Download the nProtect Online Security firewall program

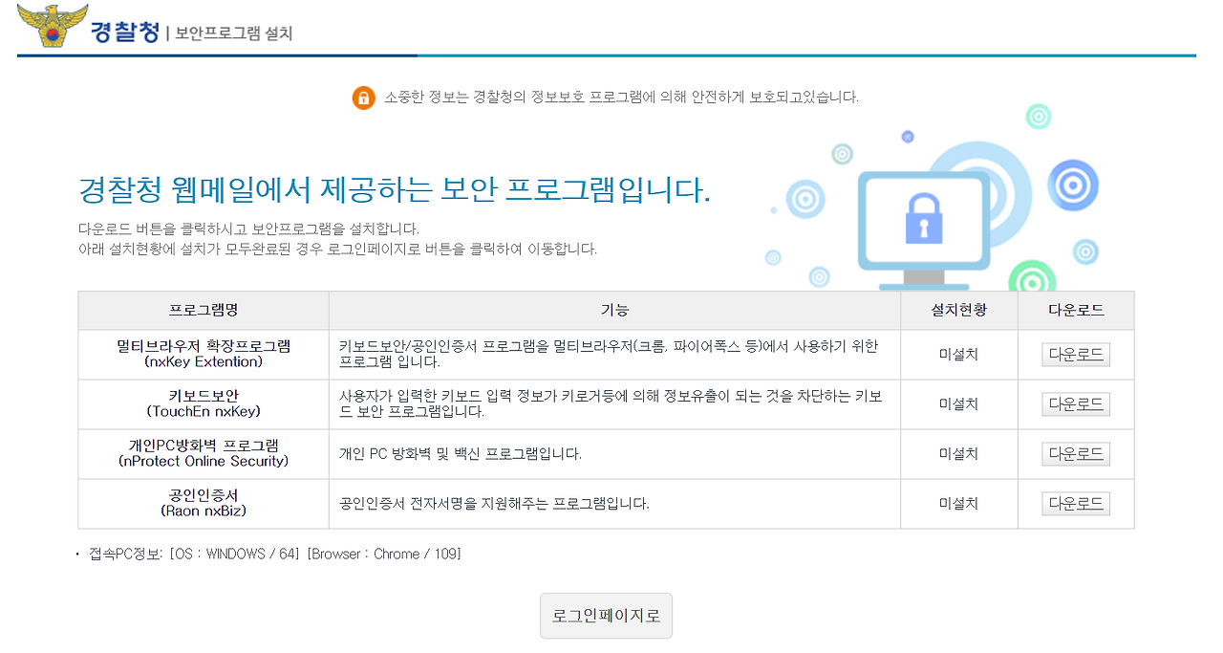(x=1076, y=453)
